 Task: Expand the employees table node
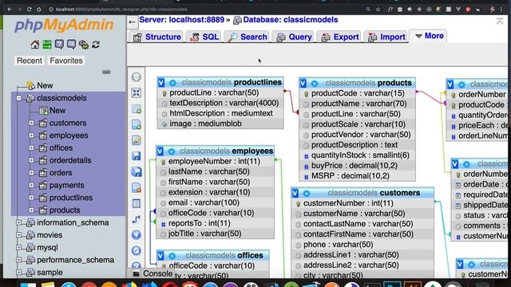point(31,136)
